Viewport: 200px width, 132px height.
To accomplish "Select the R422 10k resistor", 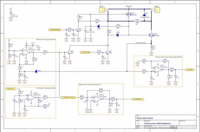I will click(168, 77).
